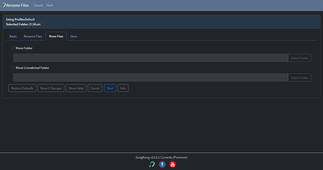Open the SongKong website icon in footer
This screenshot has width=323, height=170.
click(152, 164)
